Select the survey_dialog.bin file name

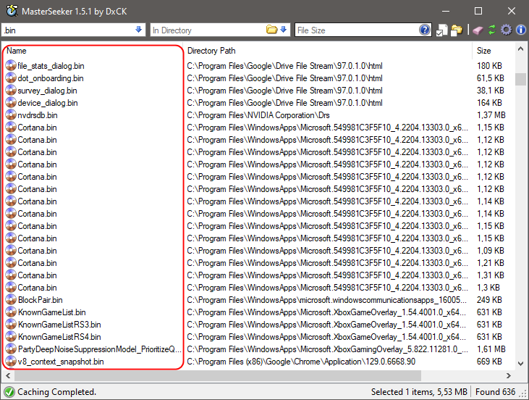click(x=47, y=91)
